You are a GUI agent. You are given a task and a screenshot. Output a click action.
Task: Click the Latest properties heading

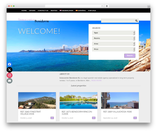[78, 86]
